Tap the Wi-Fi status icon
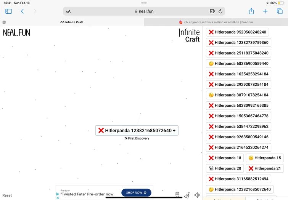 [x=267, y=3]
